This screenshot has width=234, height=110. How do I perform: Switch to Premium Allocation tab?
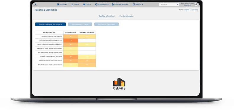(x=126, y=16)
